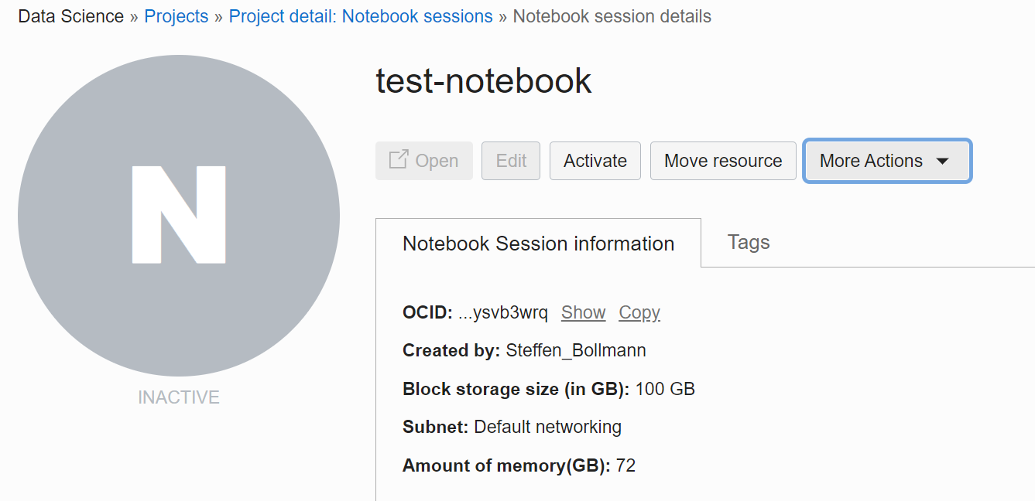Click the external-link icon on the Open button

(x=398, y=160)
